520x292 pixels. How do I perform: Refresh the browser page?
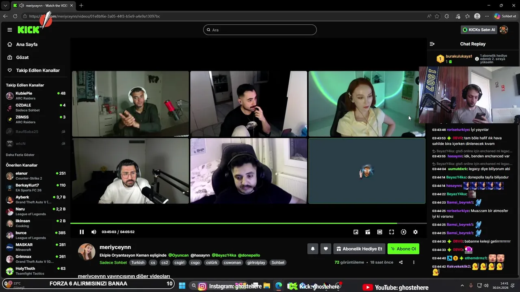pyautogui.click(x=15, y=16)
